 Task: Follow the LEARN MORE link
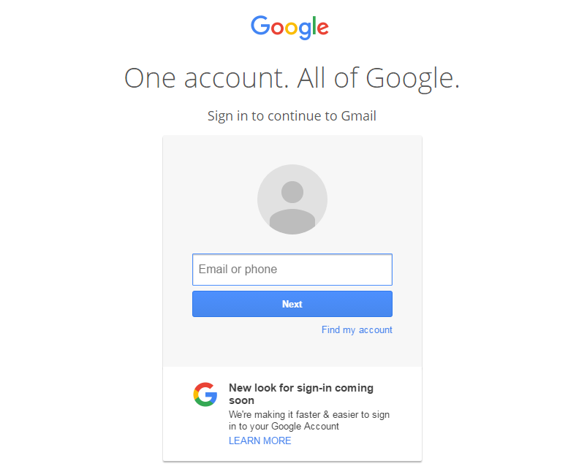click(x=260, y=441)
